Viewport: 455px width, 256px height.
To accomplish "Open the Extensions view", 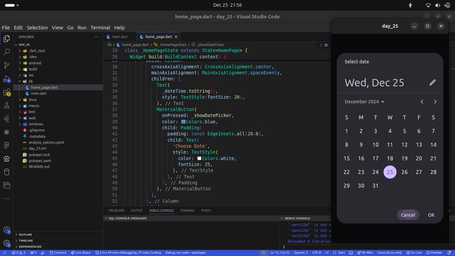I will click(6, 92).
